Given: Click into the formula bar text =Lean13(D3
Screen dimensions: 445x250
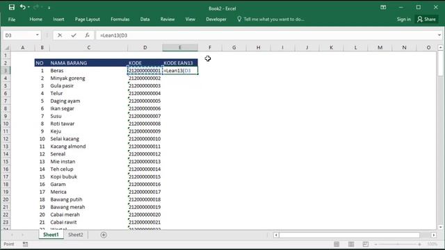Looking at the screenshot, I should (113, 35).
